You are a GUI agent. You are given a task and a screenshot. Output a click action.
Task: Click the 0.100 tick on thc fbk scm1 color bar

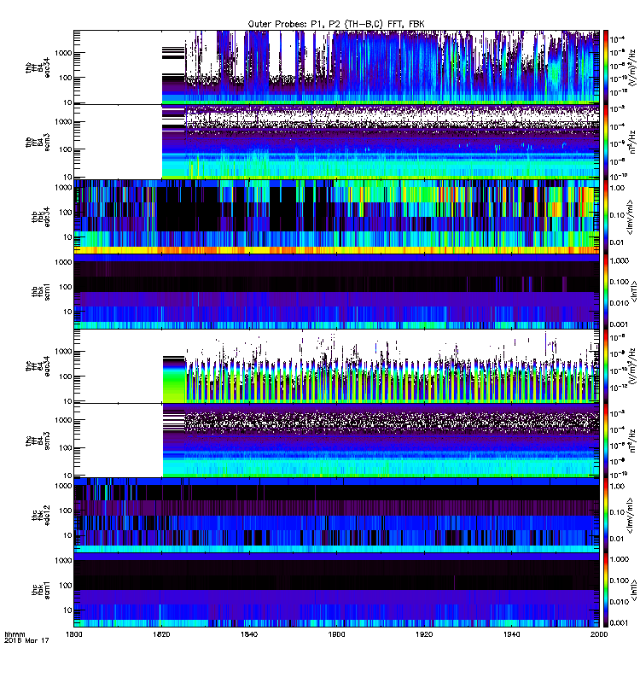pyautogui.click(x=620, y=581)
